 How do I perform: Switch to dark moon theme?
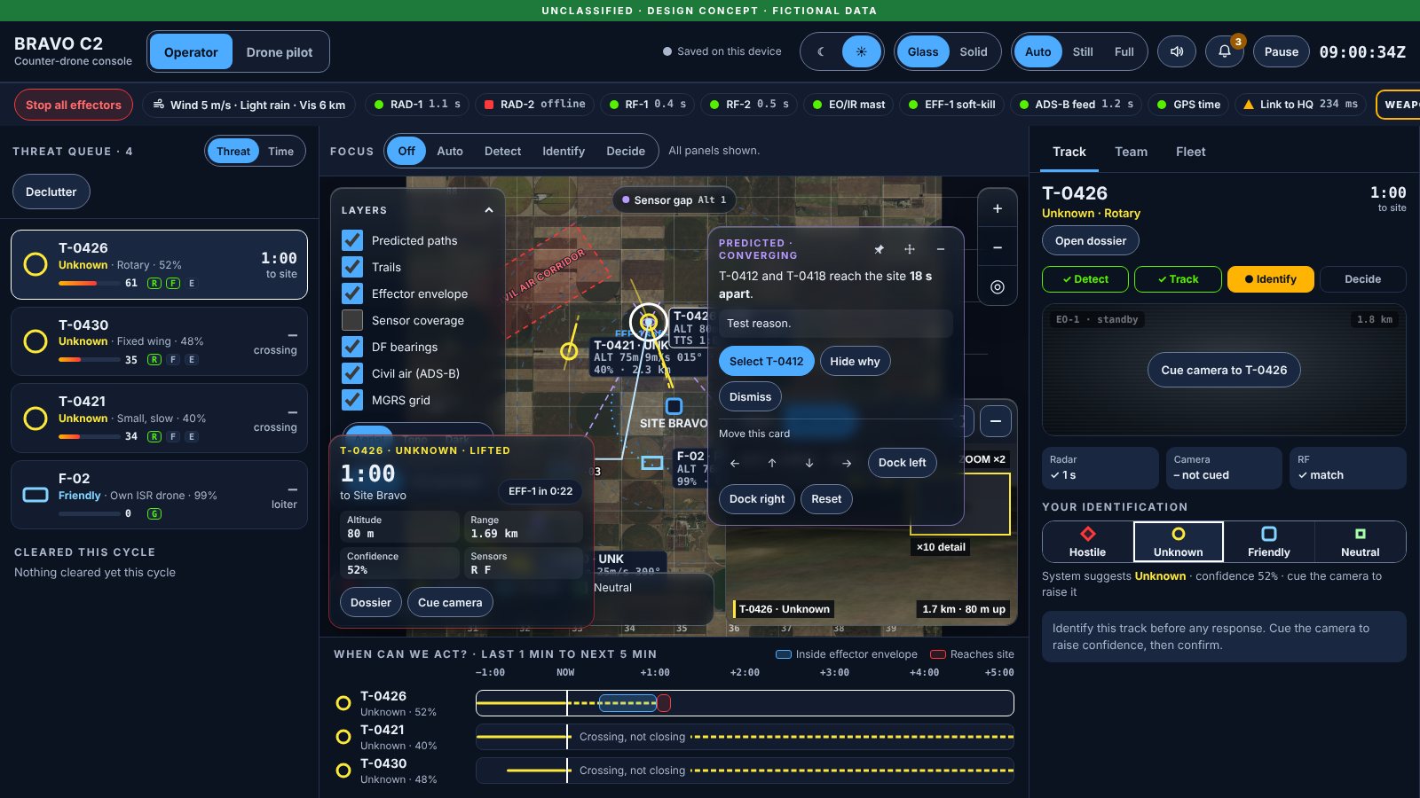[x=821, y=51]
